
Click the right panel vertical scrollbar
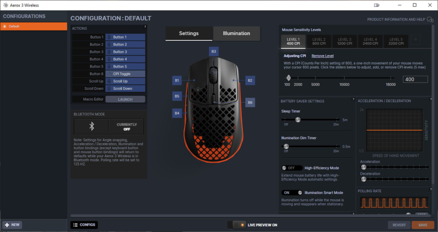pos(433,105)
